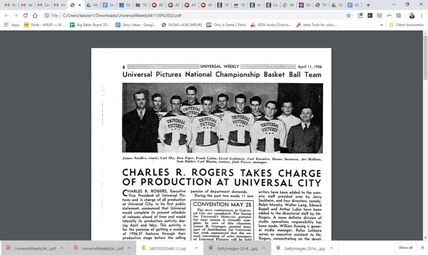Click headline 'CHARLES R. ROGERS TAKES CHARGE'
This screenshot has height=255, width=428.
pyautogui.click(x=222, y=173)
